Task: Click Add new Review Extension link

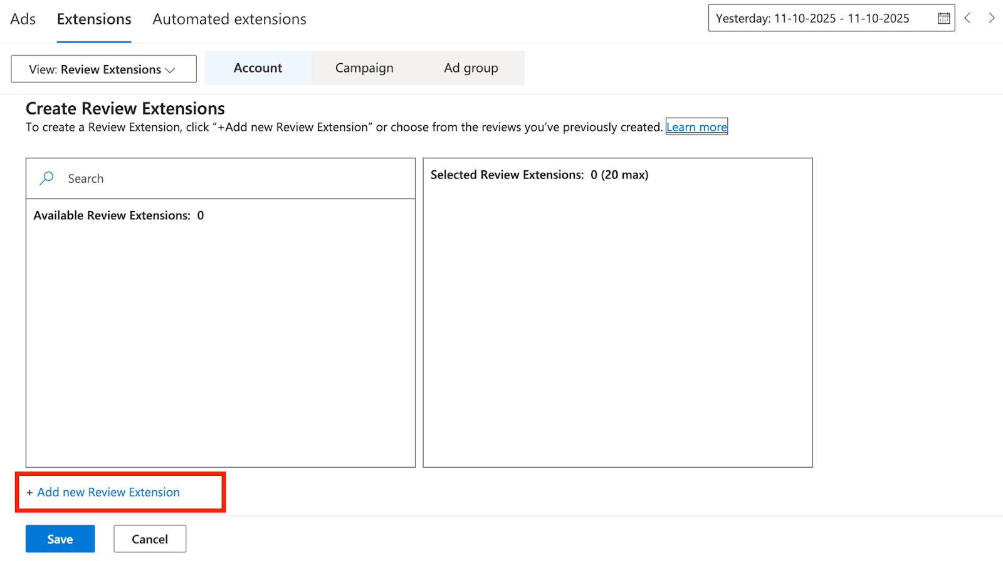Action: point(108,493)
